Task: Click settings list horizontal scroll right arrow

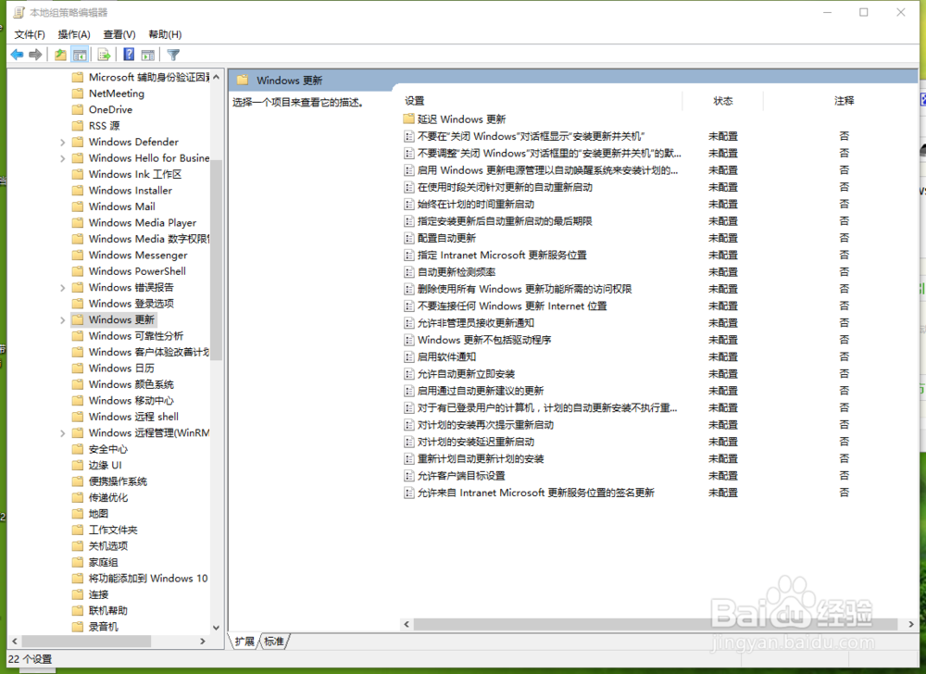Action: point(911,624)
